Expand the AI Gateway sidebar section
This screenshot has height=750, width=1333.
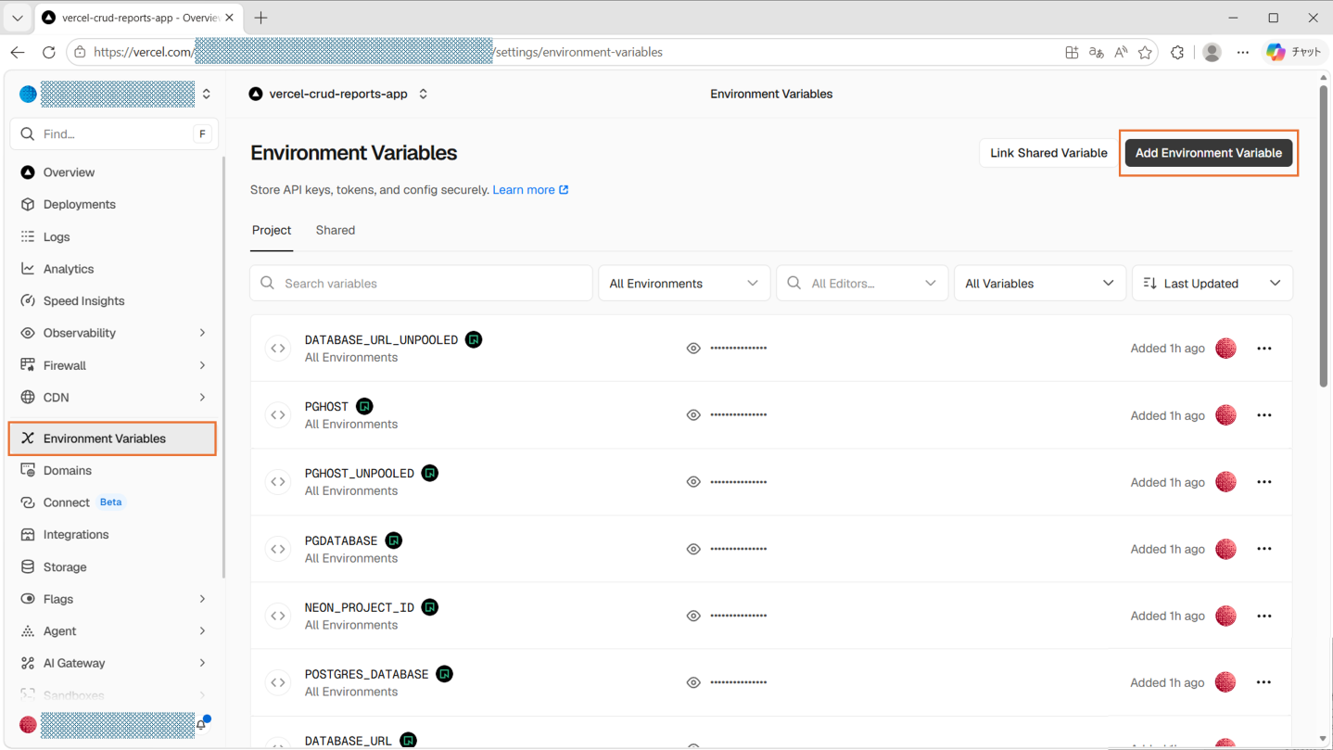click(x=202, y=663)
